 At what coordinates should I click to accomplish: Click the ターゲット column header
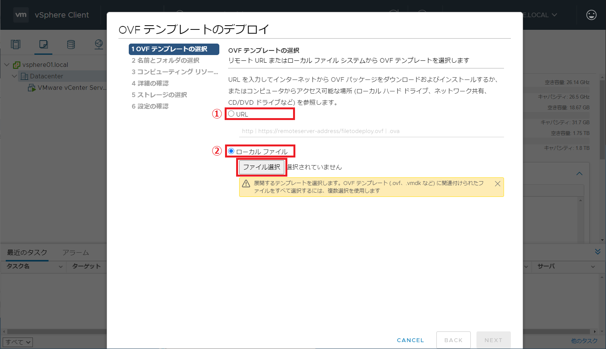click(x=86, y=266)
